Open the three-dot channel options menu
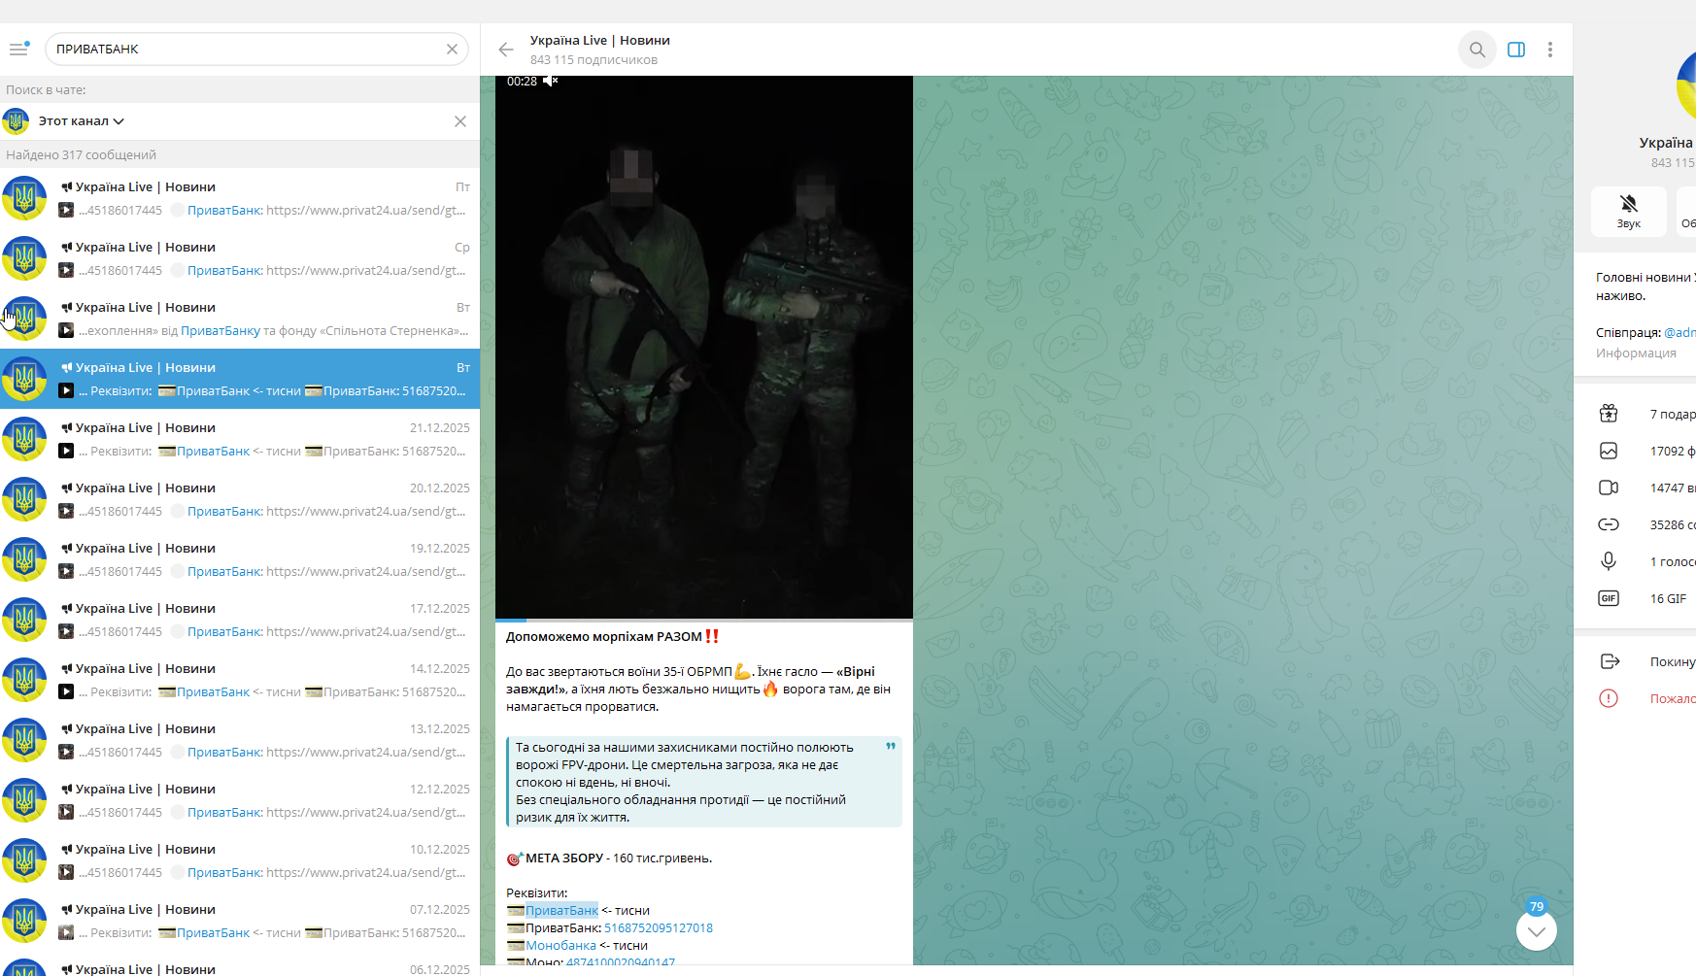 tap(1550, 50)
